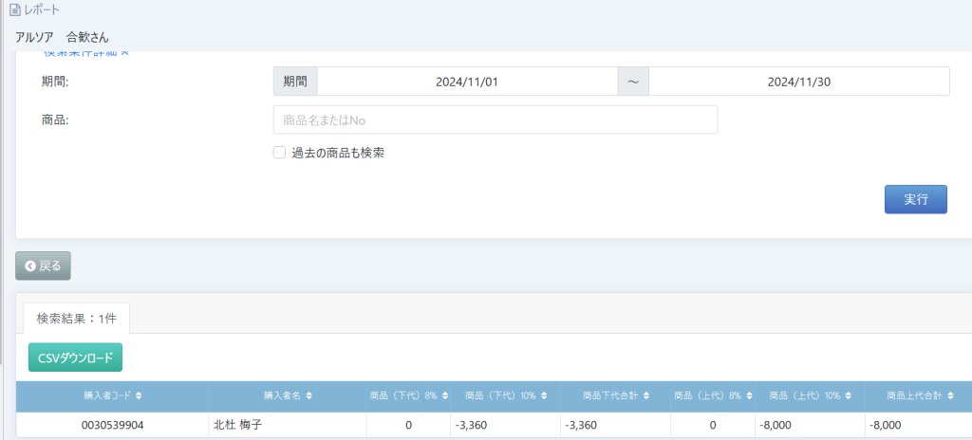Enable the 過去の商品も検索 checkbox
Image resolution: width=972 pixels, height=440 pixels.
[x=279, y=152]
